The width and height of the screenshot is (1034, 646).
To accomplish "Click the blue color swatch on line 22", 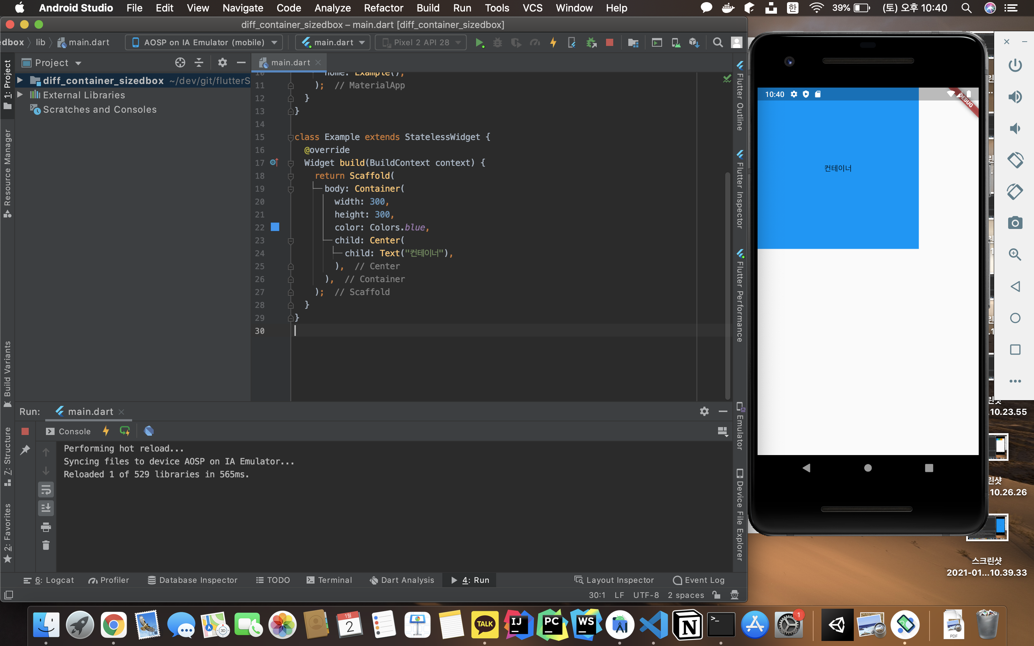I will click(x=275, y=227).
